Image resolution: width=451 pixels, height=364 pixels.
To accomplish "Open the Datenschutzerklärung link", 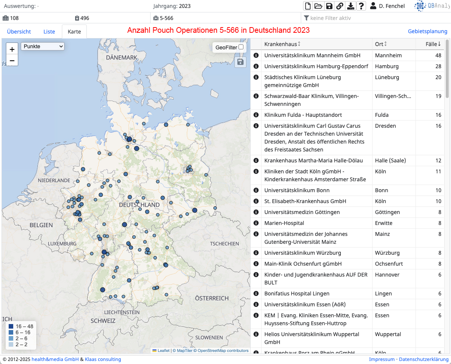I will pyautogui.click(x=424, y=359).
